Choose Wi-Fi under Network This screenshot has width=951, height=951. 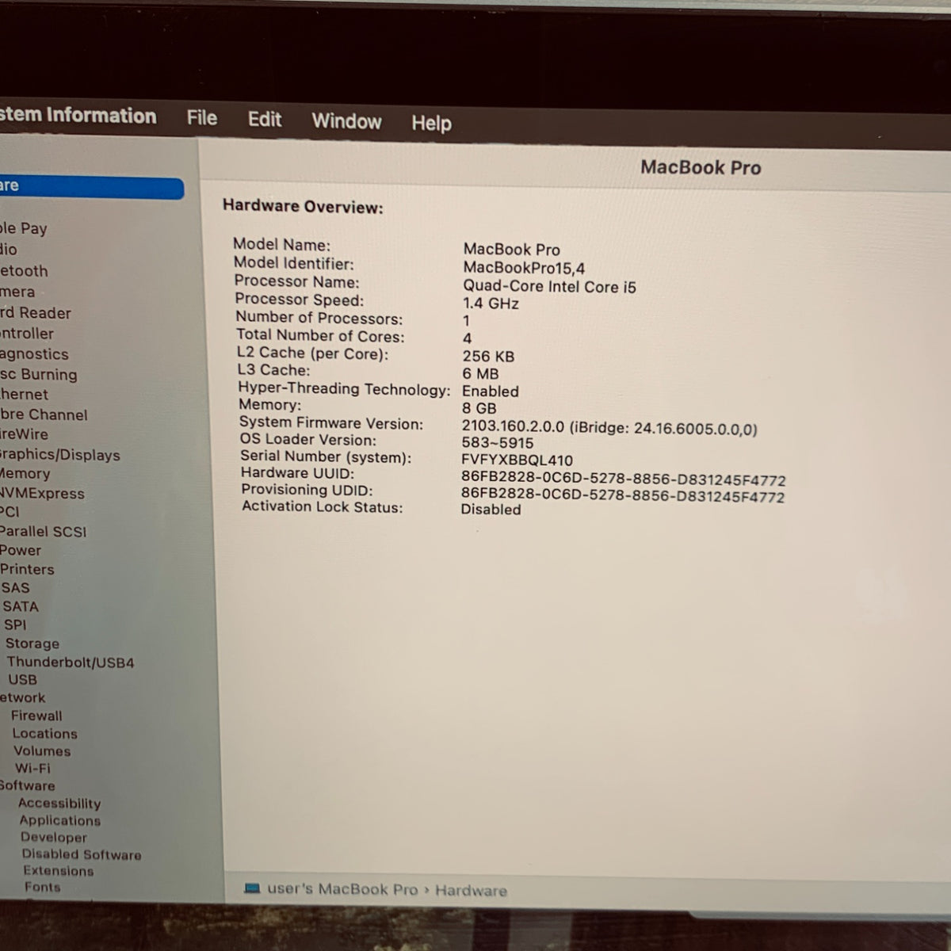pyautogui.click(x=32, y=768)
